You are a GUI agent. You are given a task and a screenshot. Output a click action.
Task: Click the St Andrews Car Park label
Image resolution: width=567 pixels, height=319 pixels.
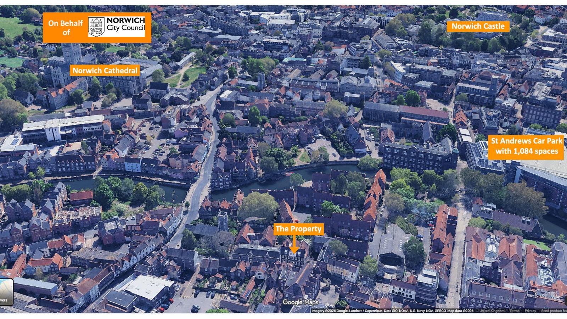point(527,141)
